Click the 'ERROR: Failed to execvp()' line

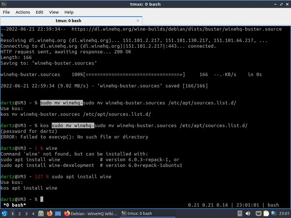(74, 137)
